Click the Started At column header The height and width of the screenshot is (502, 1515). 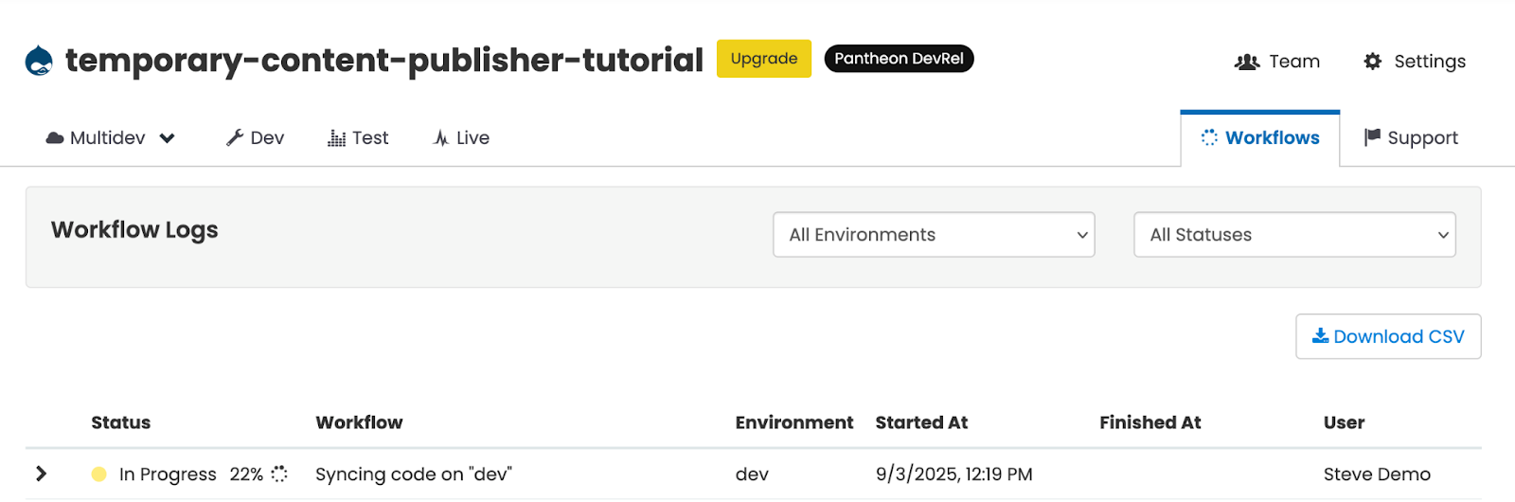coord(921,422)
